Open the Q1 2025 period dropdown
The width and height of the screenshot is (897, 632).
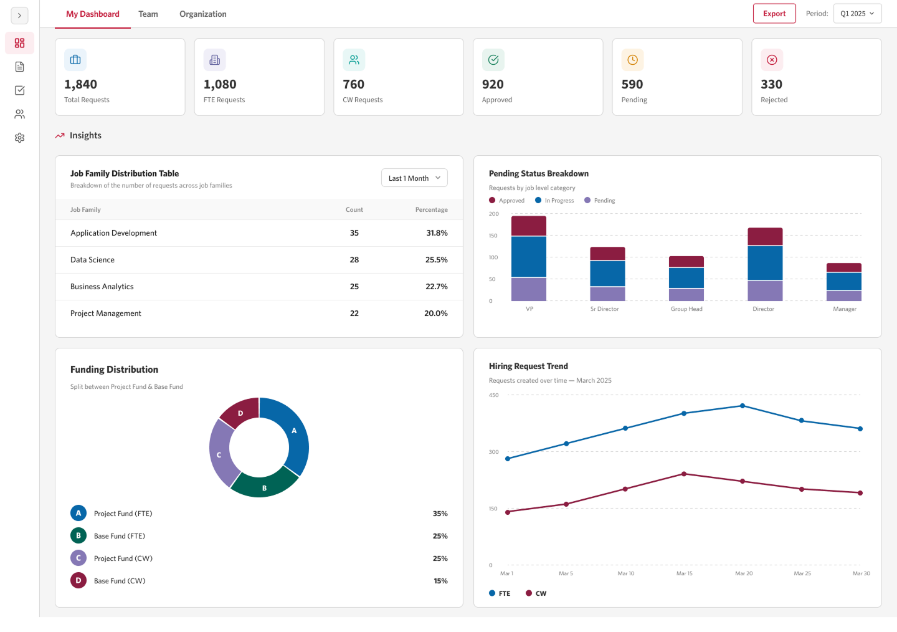(858, 14)
